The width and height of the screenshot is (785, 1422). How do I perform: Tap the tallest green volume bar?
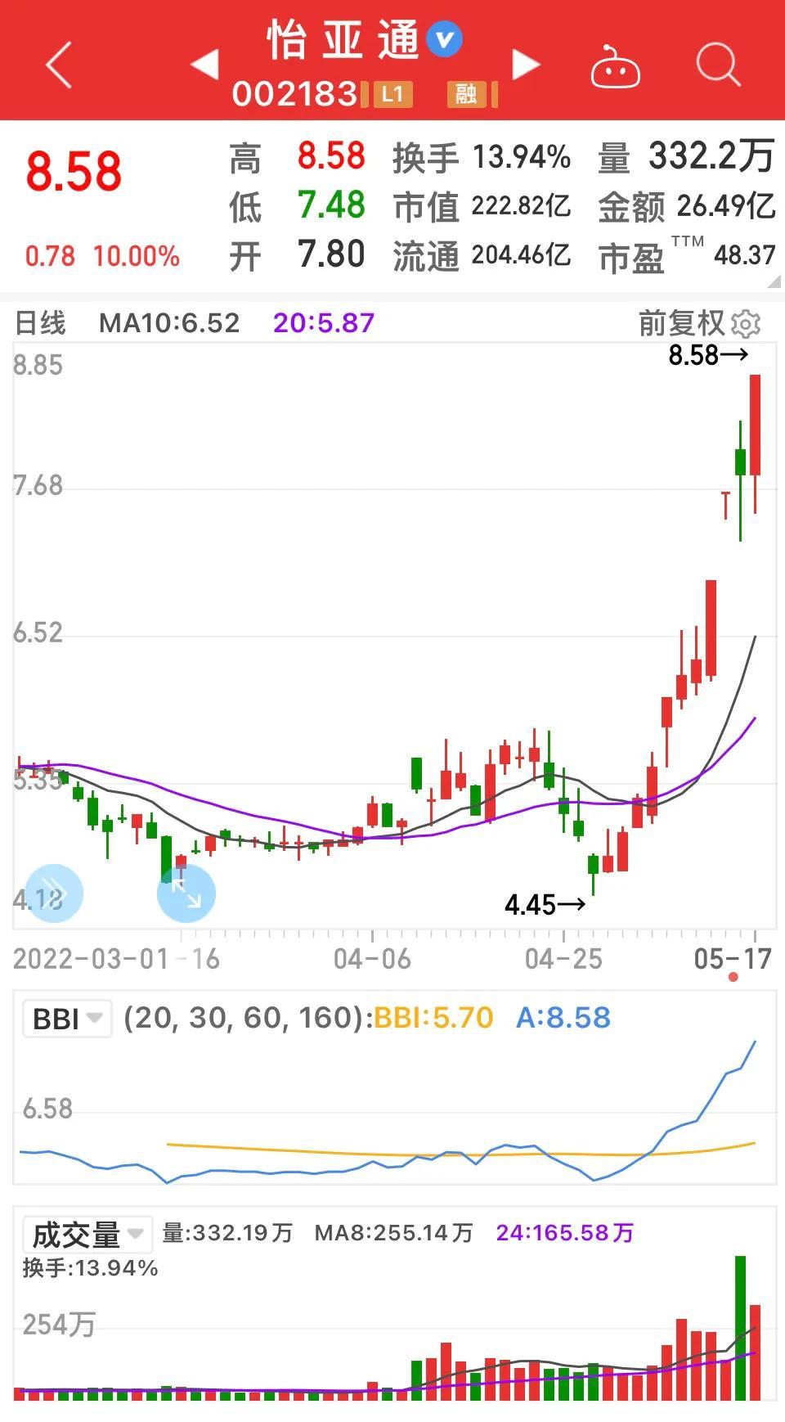pos(741,1327)
